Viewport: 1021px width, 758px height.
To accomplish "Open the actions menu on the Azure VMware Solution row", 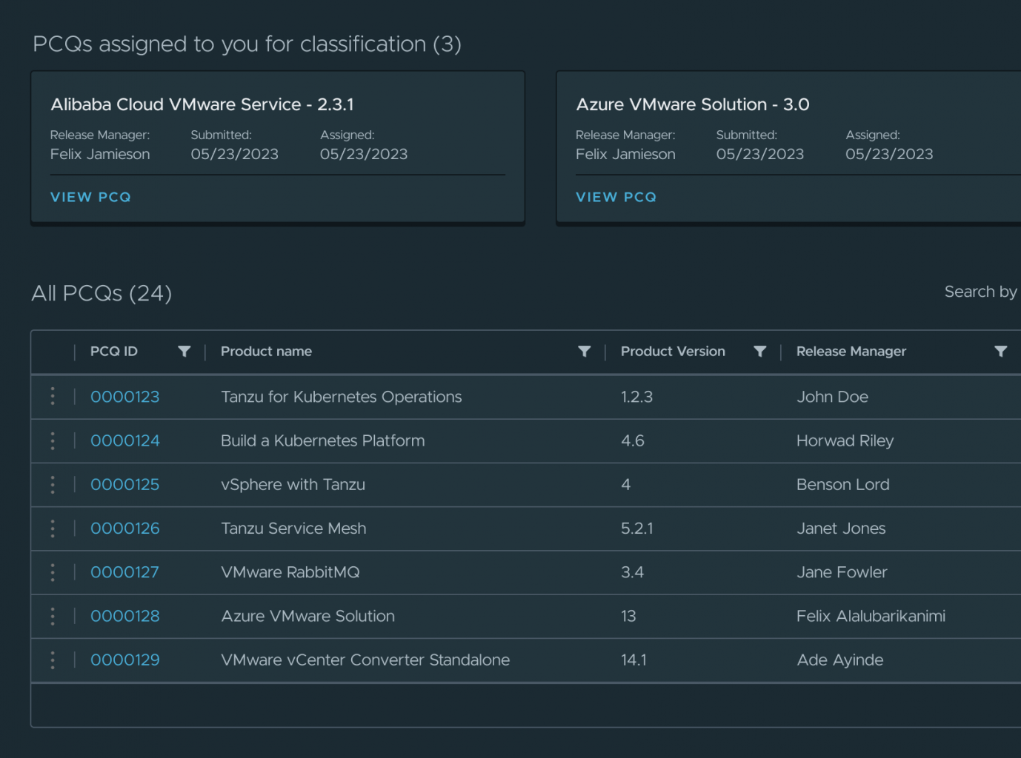I will (52, 616).
